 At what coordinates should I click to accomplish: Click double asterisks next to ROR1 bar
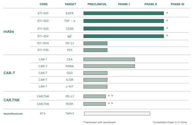(x=110, y=104)
